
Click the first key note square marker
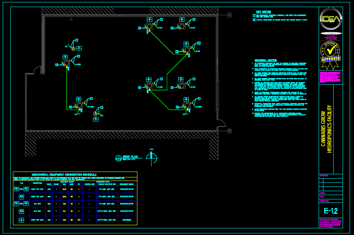click(254, 16)
